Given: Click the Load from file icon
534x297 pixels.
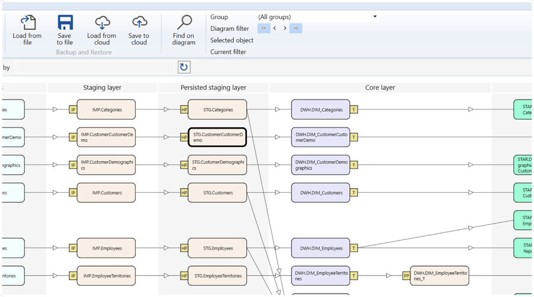Looking at the screenshot, I should 27,23.
